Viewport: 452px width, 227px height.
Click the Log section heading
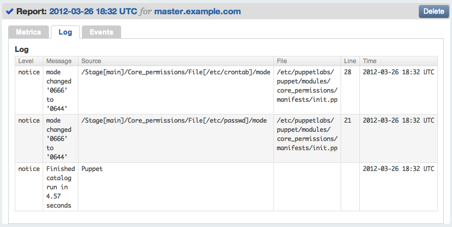tap(22, 49)
